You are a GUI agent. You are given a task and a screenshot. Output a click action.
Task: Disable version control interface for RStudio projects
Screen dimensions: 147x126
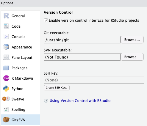[x=46, y=21]
